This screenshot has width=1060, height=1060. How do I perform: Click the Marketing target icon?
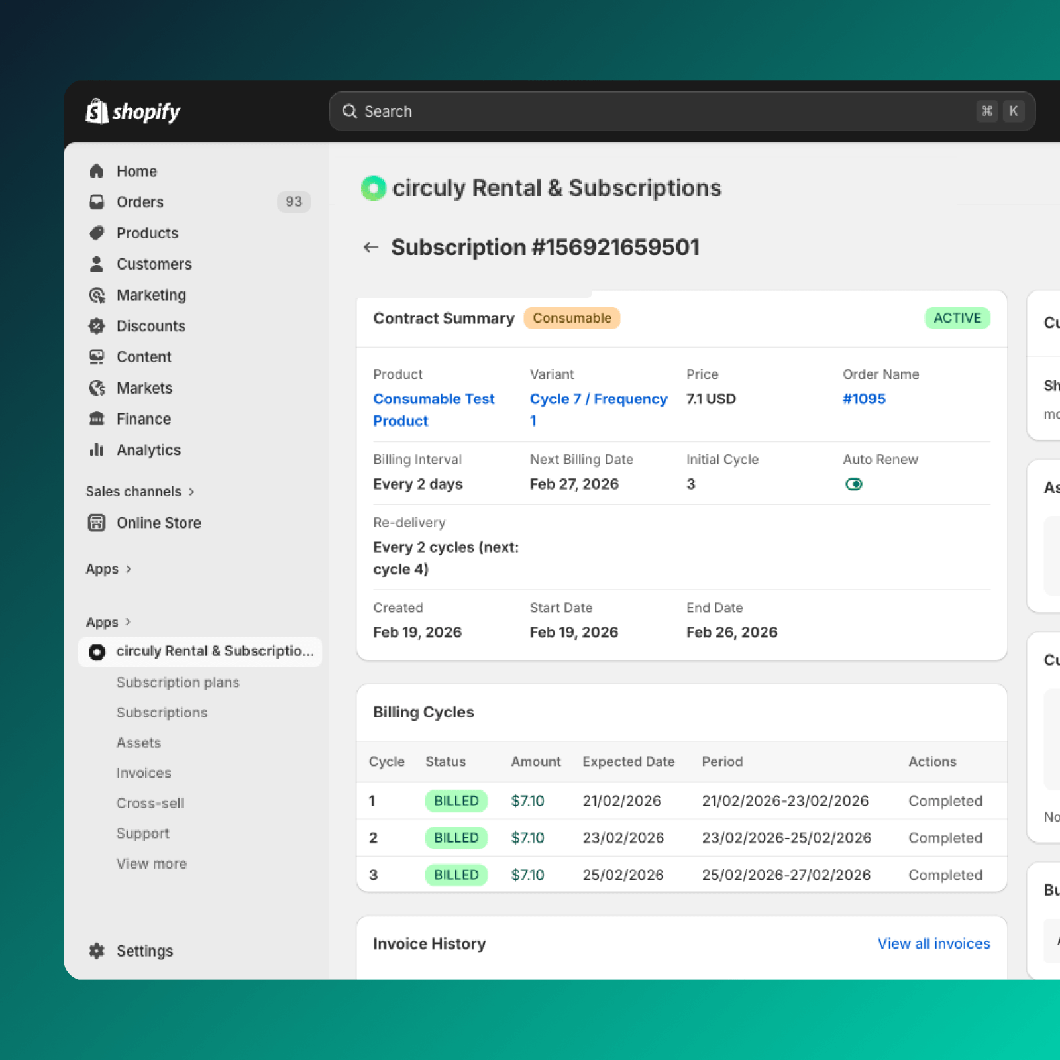[x=97, y=295]
